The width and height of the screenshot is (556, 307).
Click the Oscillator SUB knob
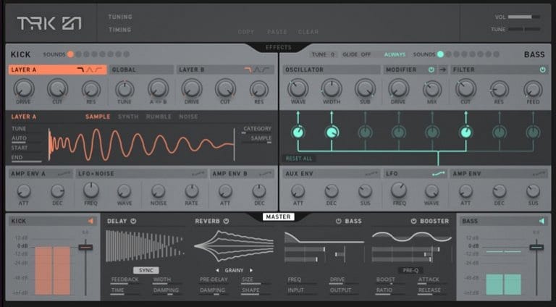[x=365, y=88]
